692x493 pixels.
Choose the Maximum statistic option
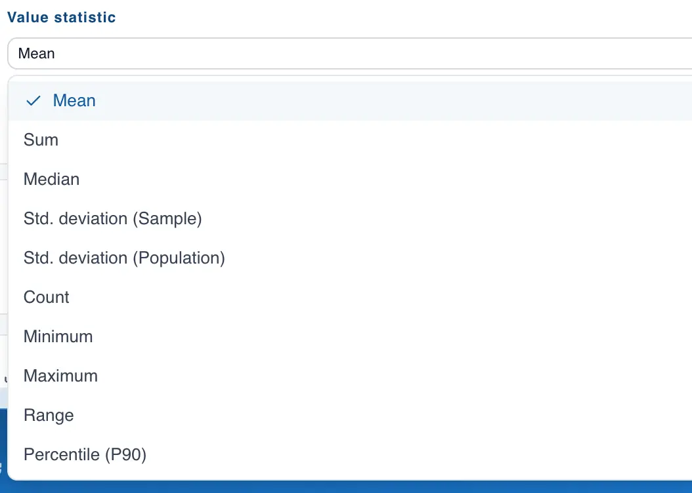tap(60, 376)
